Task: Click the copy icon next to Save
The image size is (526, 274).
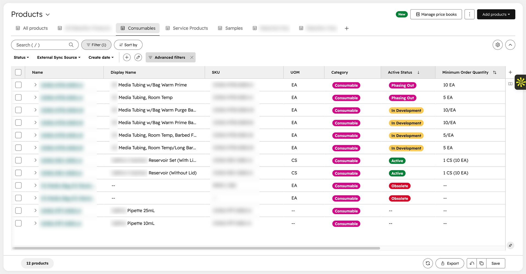Action: pyautogui.click(x=482, y=263)
